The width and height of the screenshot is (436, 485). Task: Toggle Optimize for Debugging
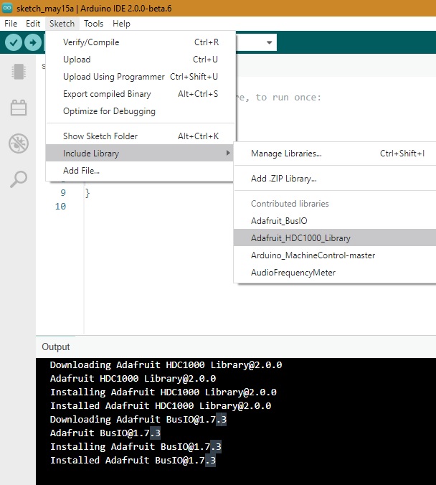[141, 111]
